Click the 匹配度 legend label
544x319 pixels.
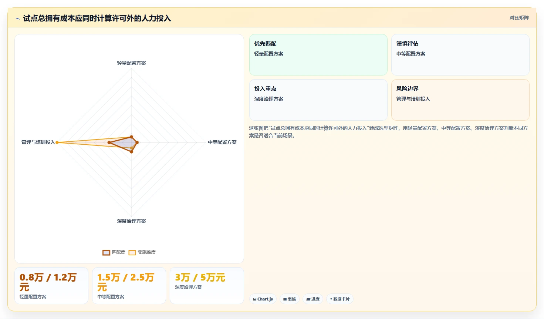(x=118, y=252)
